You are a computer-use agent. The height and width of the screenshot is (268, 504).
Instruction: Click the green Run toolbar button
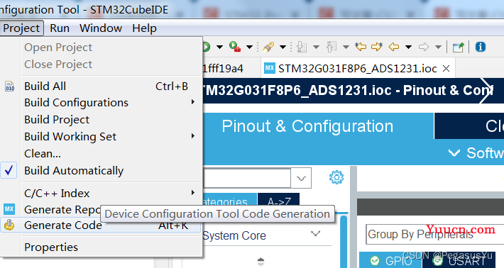click(x=206, y=48)
